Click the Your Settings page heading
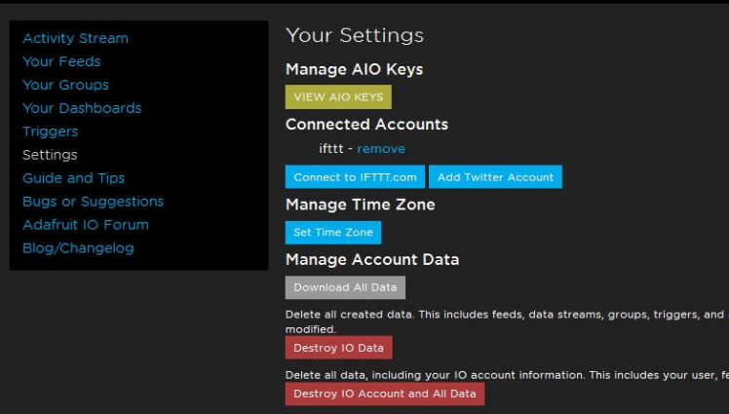Viewport: 729px width, 414px height. coord(355,36)
